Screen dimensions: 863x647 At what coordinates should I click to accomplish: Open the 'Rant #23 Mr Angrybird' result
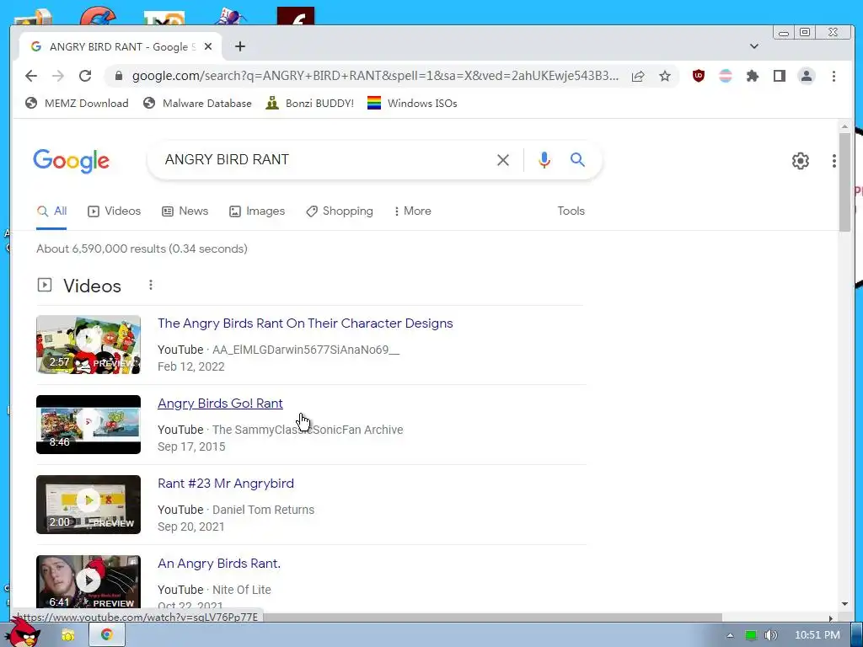coord(226,484)
